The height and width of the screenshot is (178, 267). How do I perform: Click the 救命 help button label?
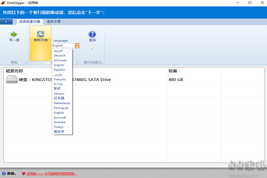point(92,40)
